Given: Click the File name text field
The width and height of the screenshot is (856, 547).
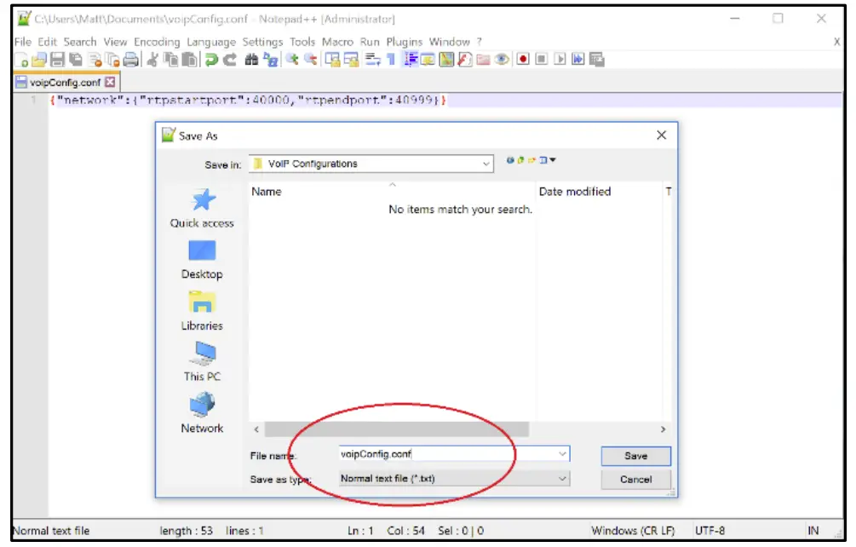Looking at the screenshot, I should (x=454, y=454).
